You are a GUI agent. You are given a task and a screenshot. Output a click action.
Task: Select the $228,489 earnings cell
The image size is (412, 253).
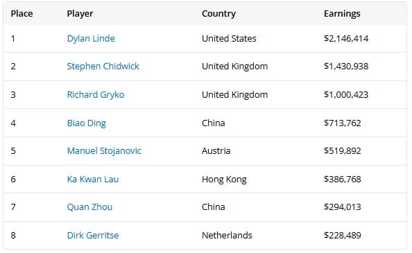[x=343, y=236]
